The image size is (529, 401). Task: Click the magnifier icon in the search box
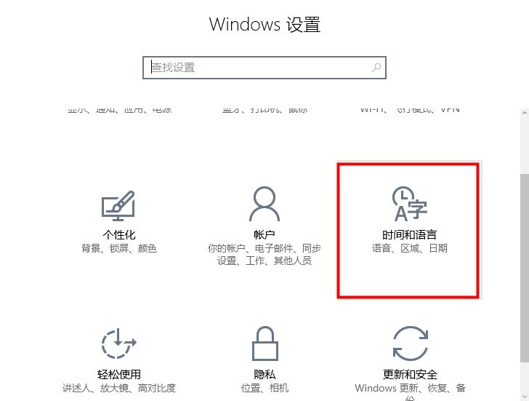[376, 68]
